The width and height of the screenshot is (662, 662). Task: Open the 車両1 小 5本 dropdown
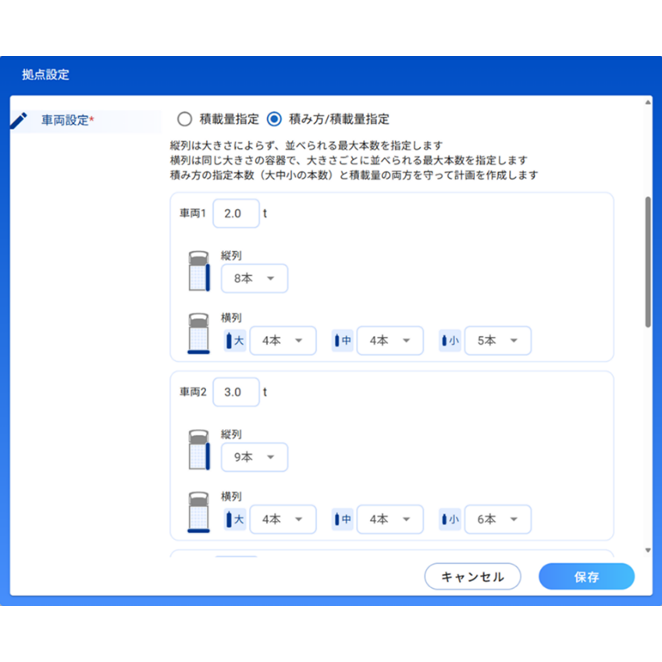(x=497, y=340)
